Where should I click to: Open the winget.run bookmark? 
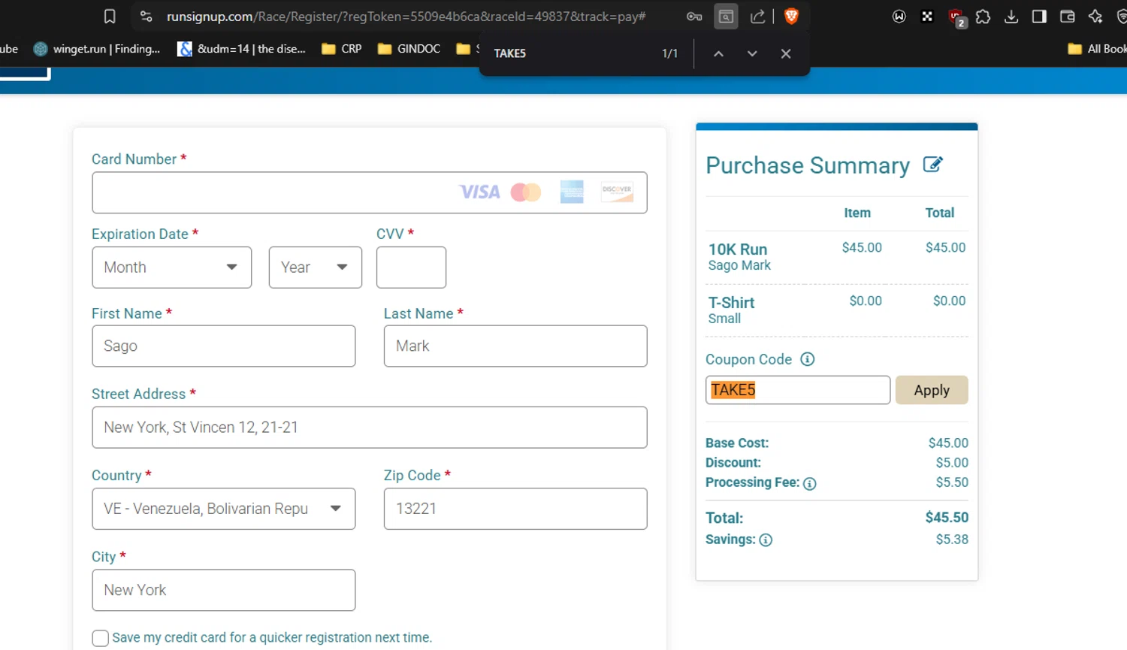click(97, 49)
